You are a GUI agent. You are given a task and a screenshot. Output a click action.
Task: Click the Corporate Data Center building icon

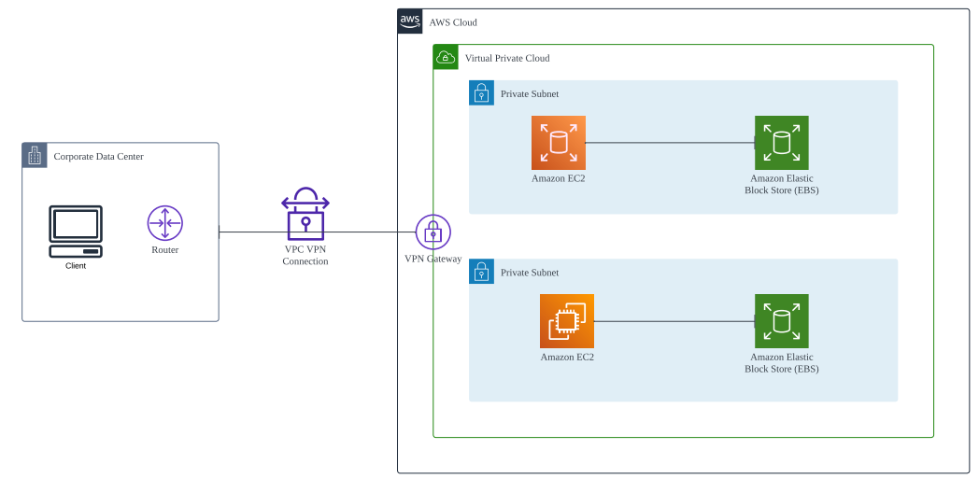(35, 155)
